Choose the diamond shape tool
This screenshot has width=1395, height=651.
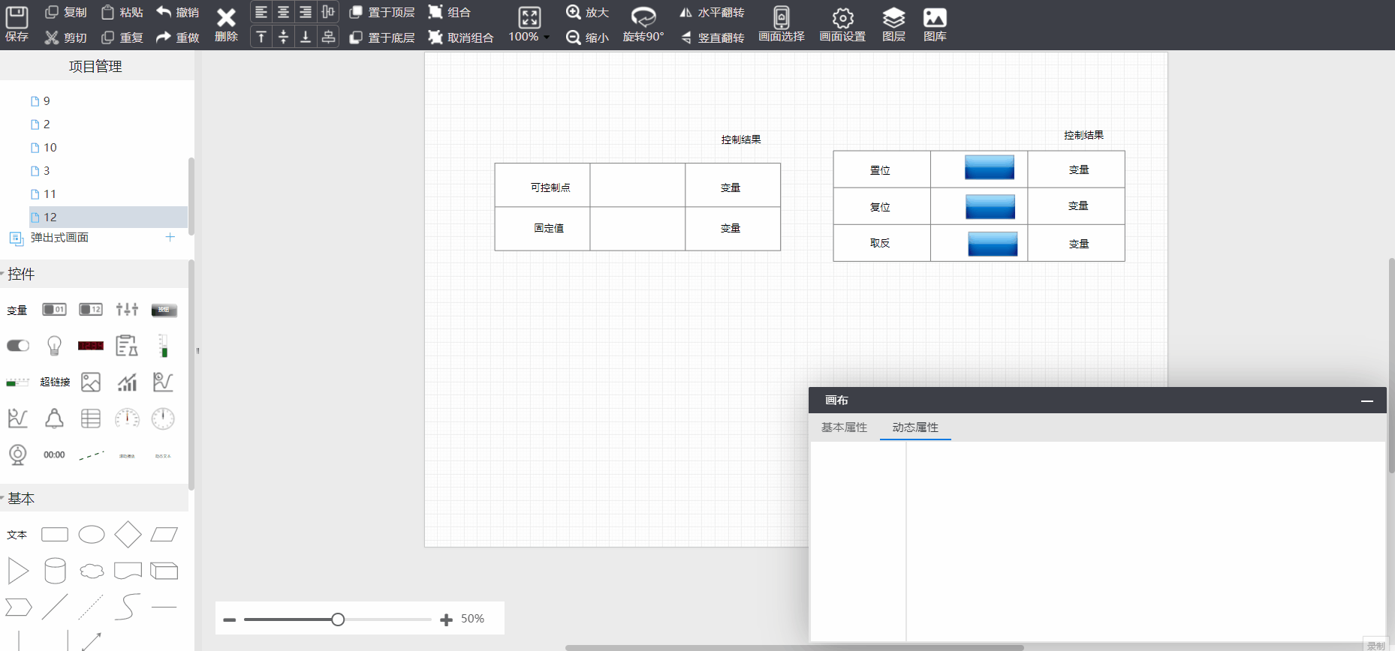coord(128,535)
